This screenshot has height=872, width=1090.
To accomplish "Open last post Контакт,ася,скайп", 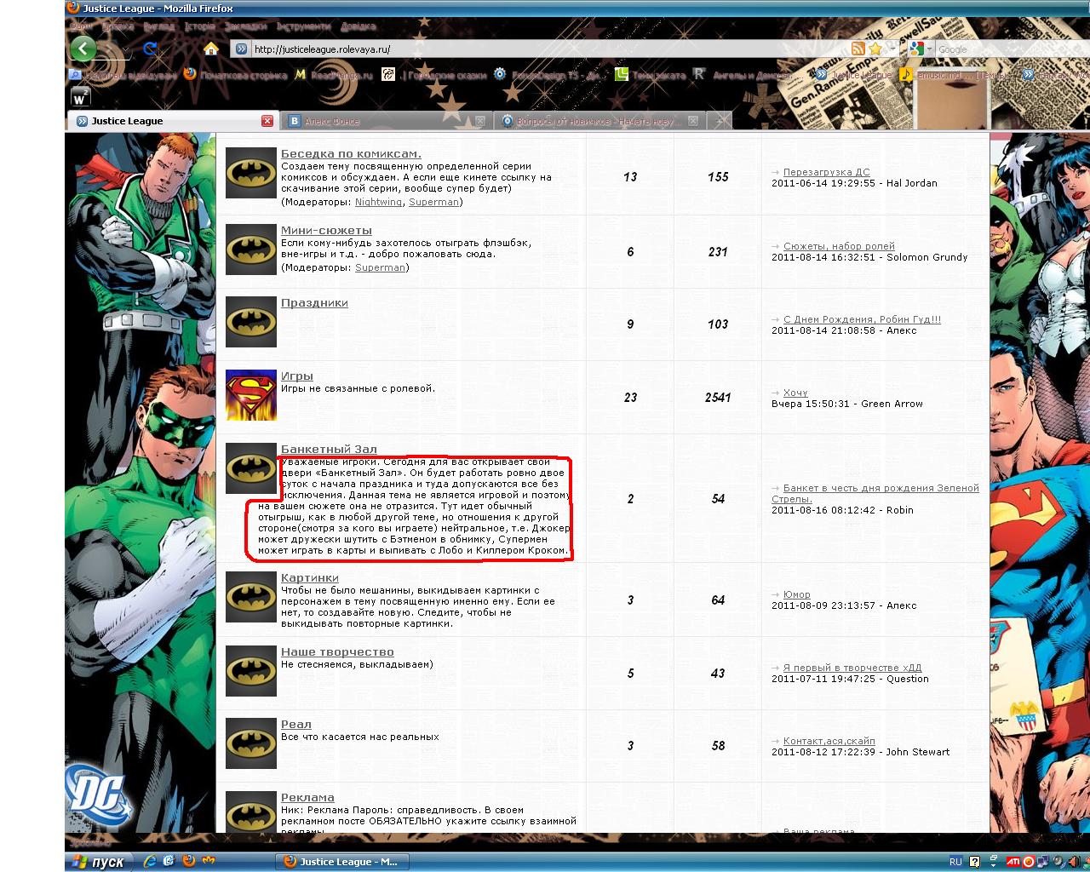I will tap(829, 742).
